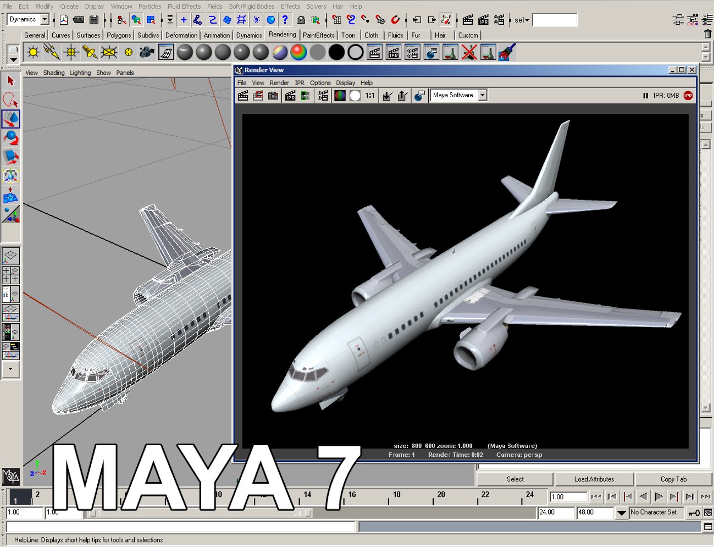714x547 pixels.
Task: Open the Maya Software renderer dropdown
Action: click(x=482, y=95)
